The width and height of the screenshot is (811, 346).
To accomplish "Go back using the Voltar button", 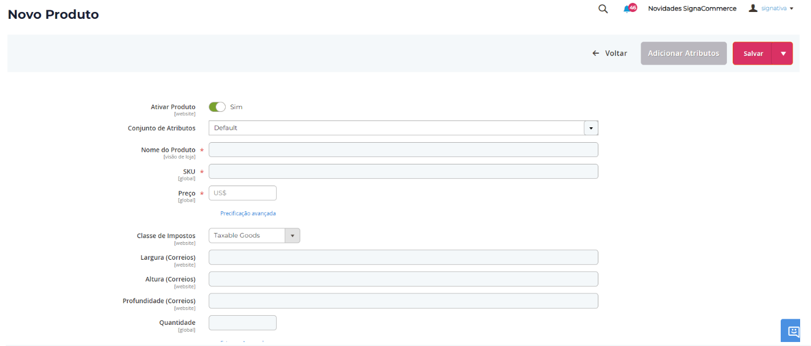I will click(610, 53).
